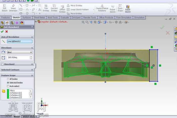Confirm sketch via corner checkmark in viewport
The height and width of the screenshot is (118, 177).
[x=162, y=27]
